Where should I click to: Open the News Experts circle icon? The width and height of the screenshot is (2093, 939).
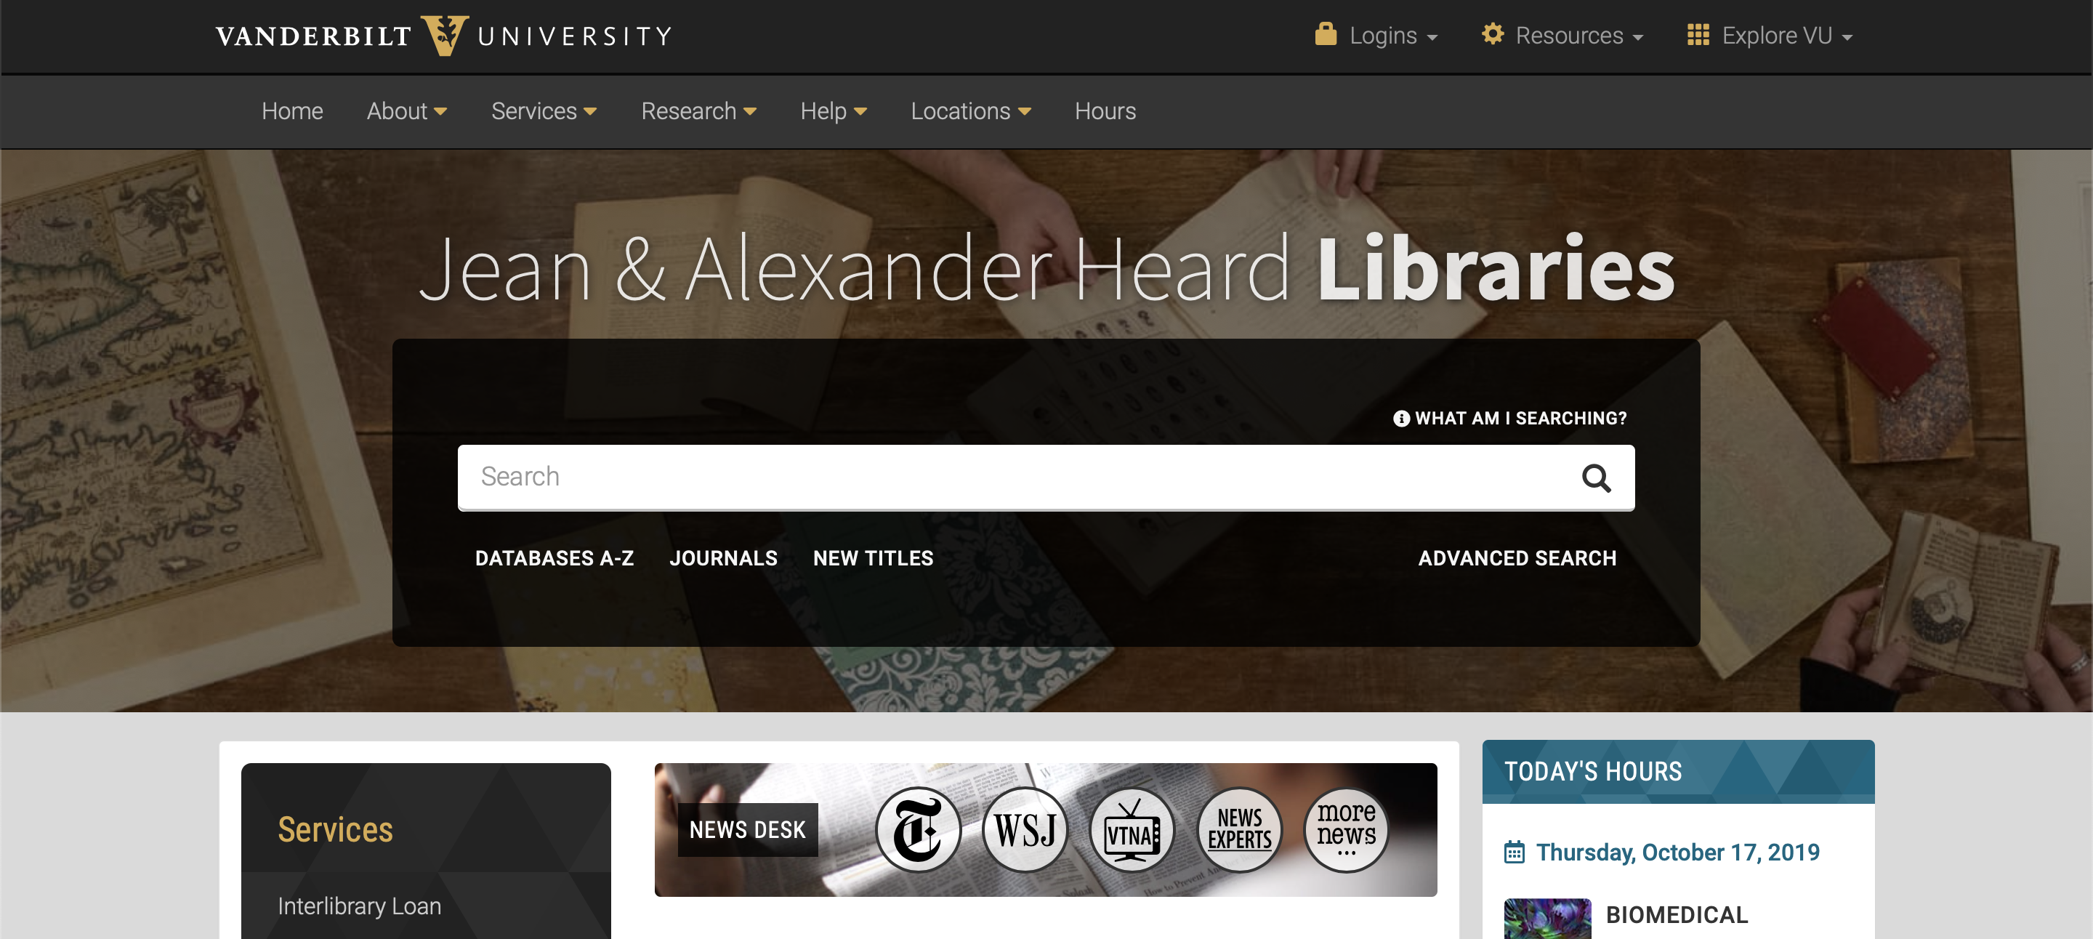coord(1239,830)
